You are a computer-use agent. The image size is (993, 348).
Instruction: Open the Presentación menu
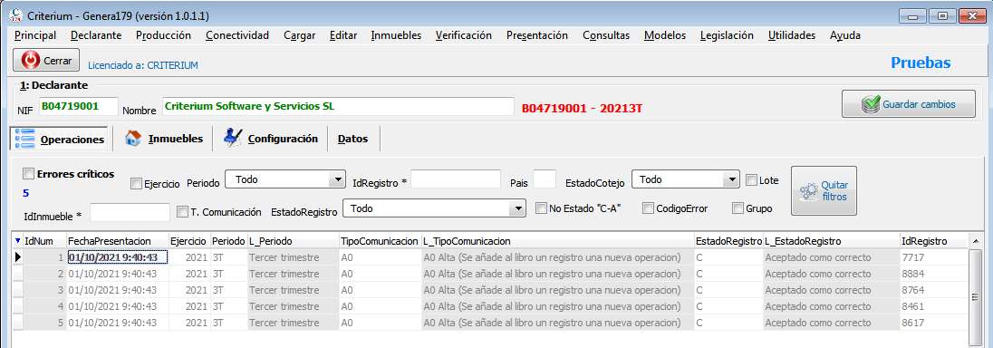[x=537, y=35]
